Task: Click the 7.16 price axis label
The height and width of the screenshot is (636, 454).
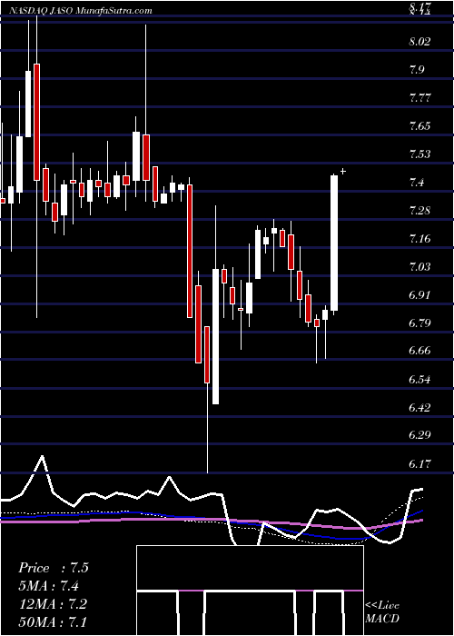Action: pyautogui.click(x=419, y=239)
